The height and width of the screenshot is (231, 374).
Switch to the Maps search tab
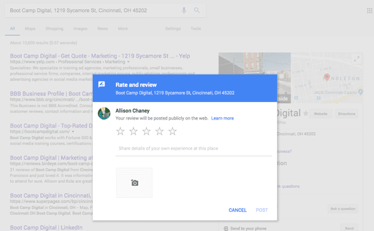[30, 29]
